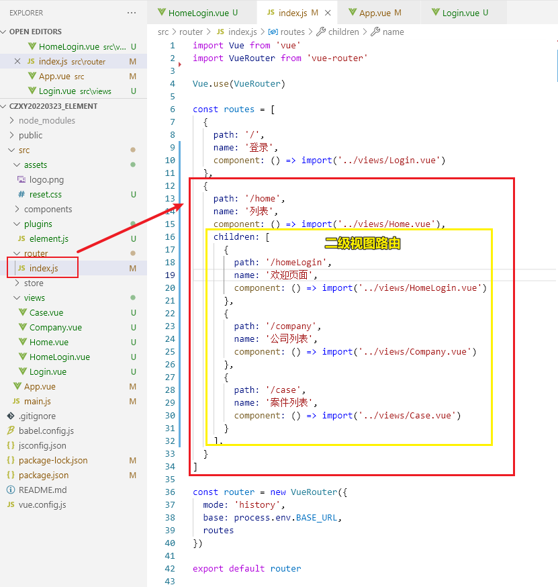This screenshot has width=558, height=587.
Task: Open Login.vue in views folder
Action: (48, 371)
